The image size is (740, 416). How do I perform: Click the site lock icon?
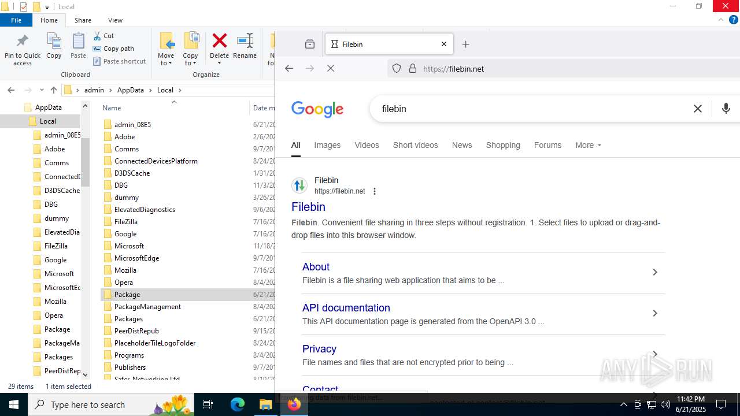pyautogui.click(x=413, y=68)
